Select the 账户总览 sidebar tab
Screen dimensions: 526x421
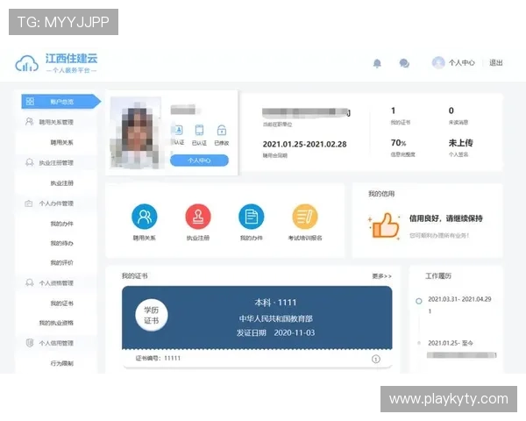61,102
